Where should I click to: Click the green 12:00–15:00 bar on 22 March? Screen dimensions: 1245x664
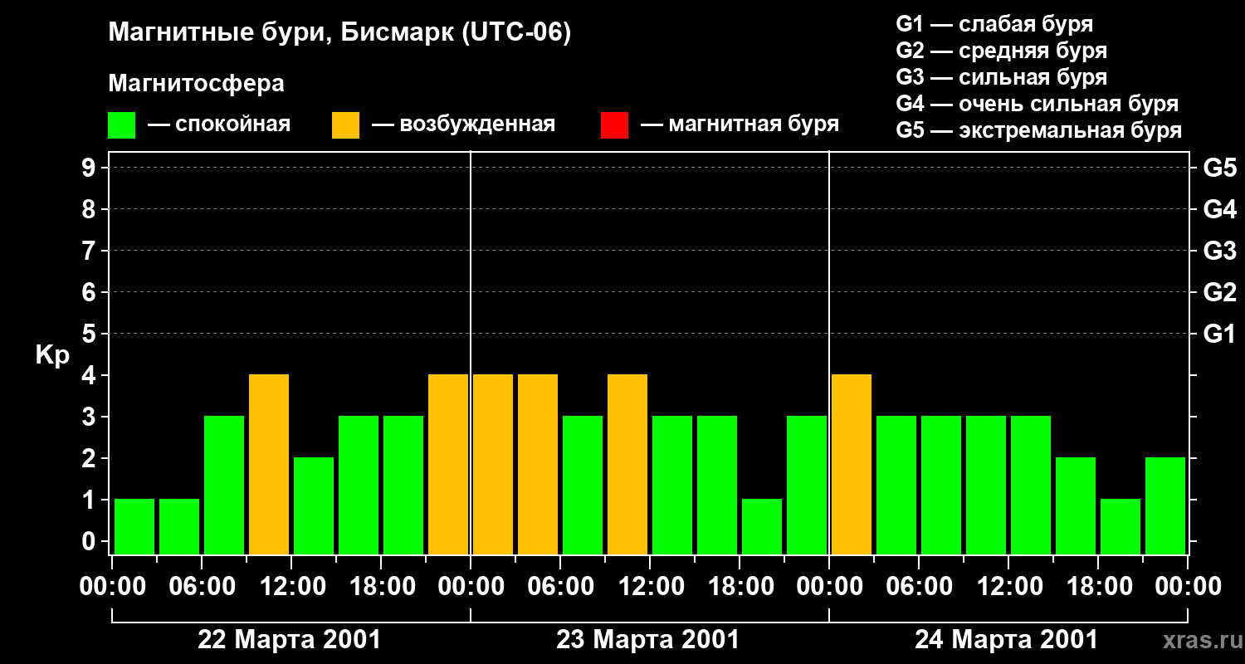(314, 505)
